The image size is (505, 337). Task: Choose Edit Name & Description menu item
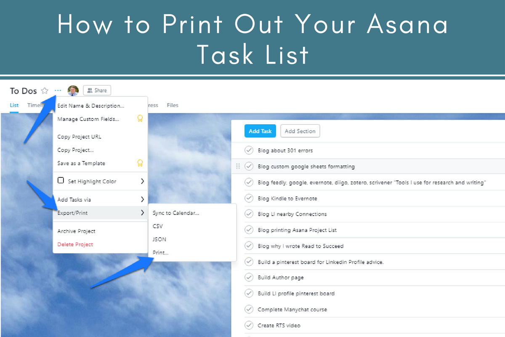[x=91, y=106]
